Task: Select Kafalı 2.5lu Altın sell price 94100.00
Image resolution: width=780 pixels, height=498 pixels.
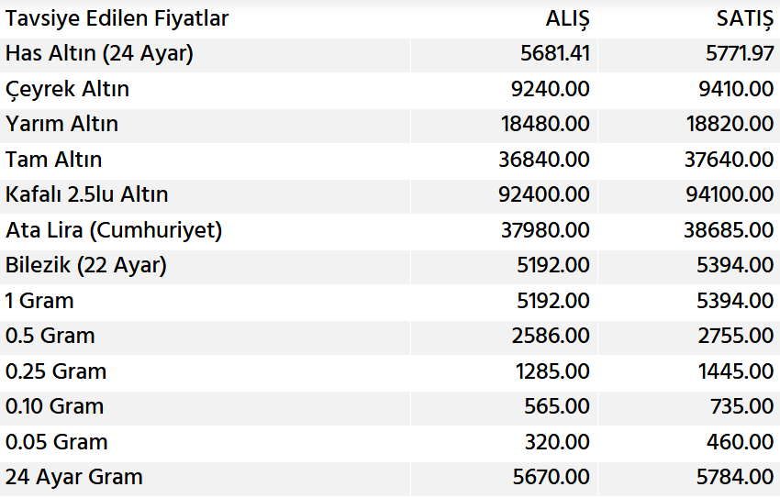Action: pyautogui.click(x=729, y=194)
